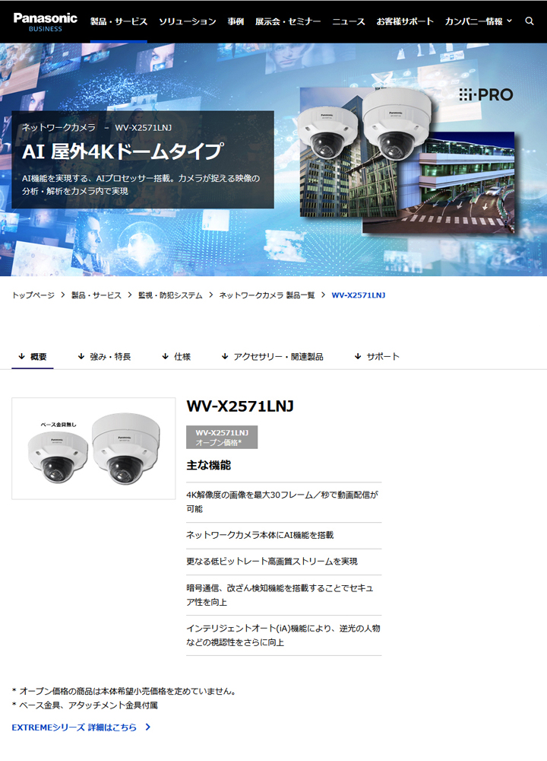
Task: Click AI 屋外4Kドームタイプ banner heading
Action: pyautogui.click(x=122, y=152)
